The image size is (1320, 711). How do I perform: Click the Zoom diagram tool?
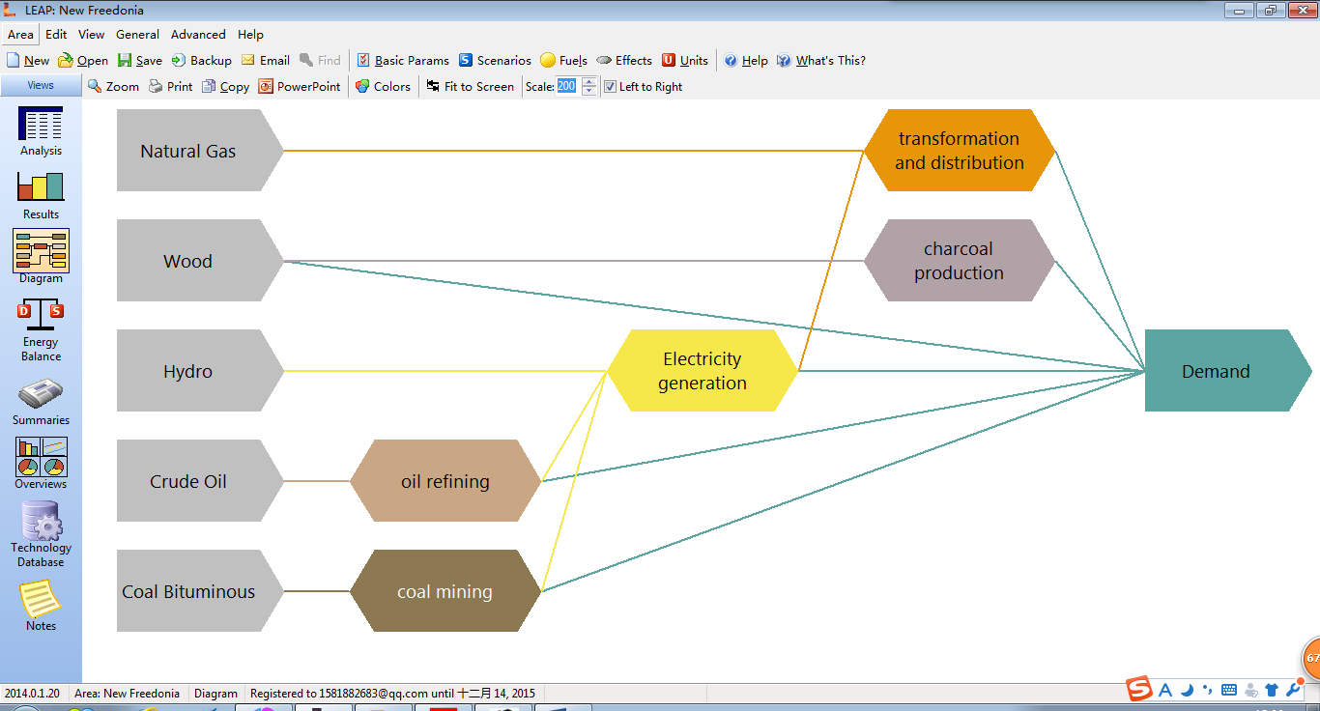pyautogui.click(x=113, y=86)
